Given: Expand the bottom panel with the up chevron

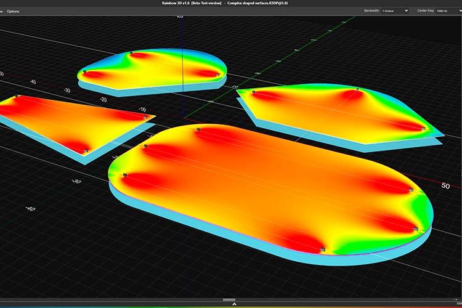Looking at the screenshot, I should 234,304.
